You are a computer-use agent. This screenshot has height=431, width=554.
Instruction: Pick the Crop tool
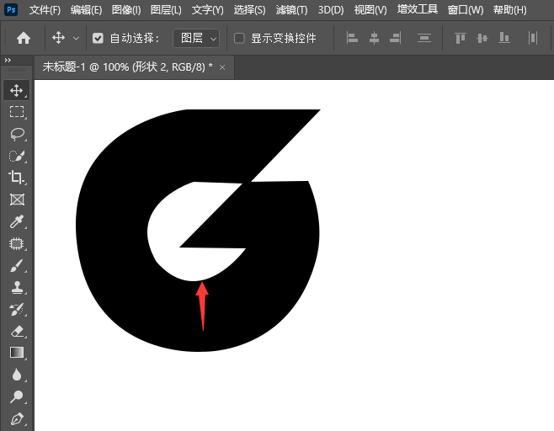pos(16,178)
